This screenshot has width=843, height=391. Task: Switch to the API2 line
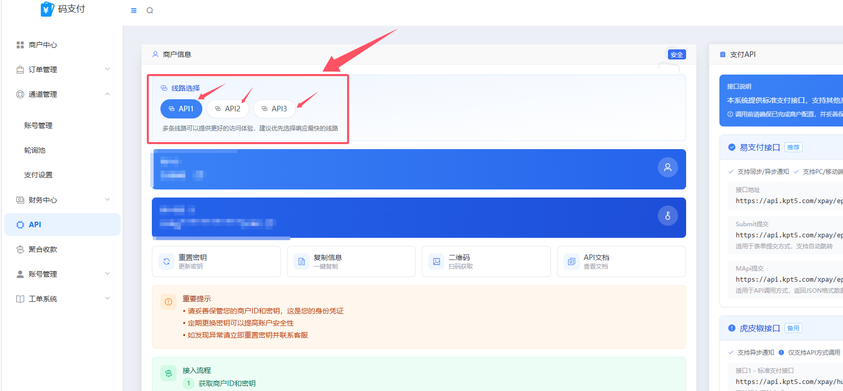(228, 109)
